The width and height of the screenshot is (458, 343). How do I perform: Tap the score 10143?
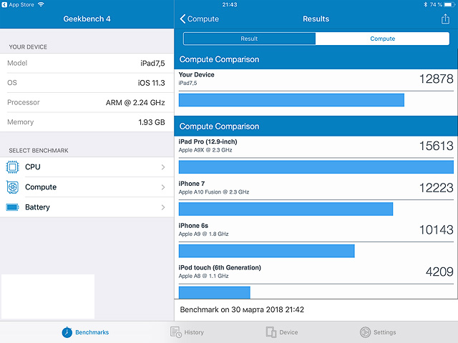click(436, 230)
